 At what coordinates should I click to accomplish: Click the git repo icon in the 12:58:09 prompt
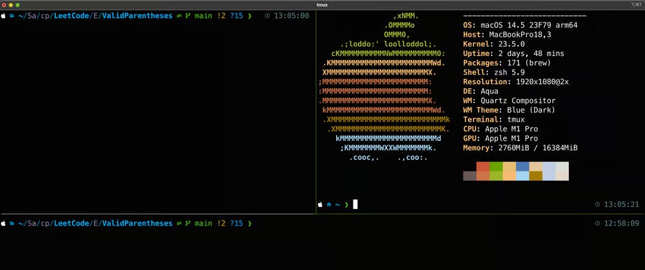tap(179, 223)
